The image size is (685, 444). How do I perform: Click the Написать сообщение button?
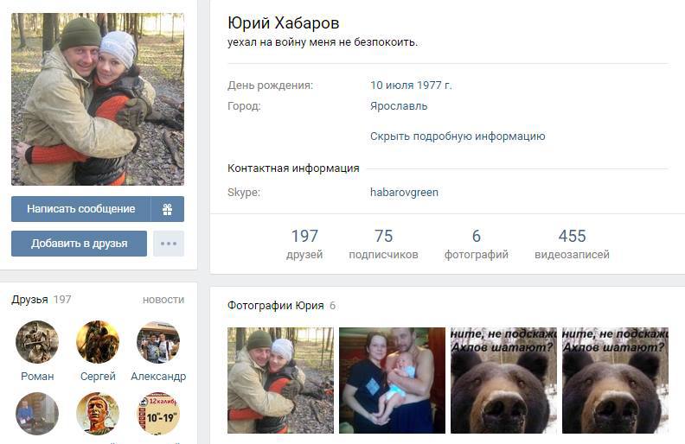[80, 209]
